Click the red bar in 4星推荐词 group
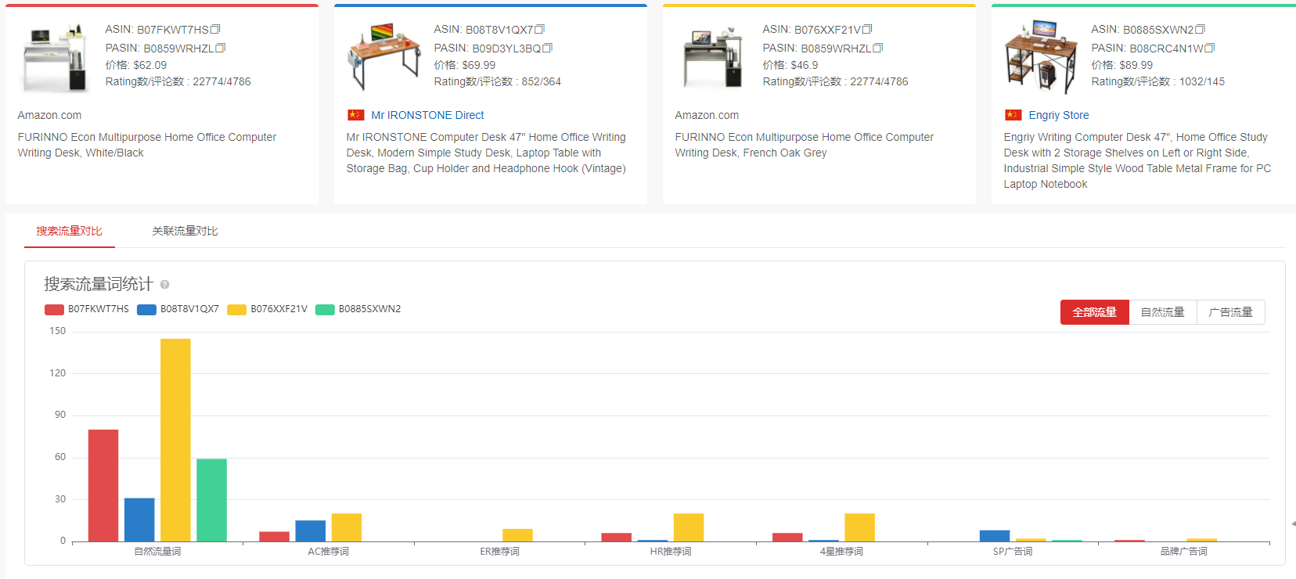The image size is (1296, 579). tap(787, 537)
